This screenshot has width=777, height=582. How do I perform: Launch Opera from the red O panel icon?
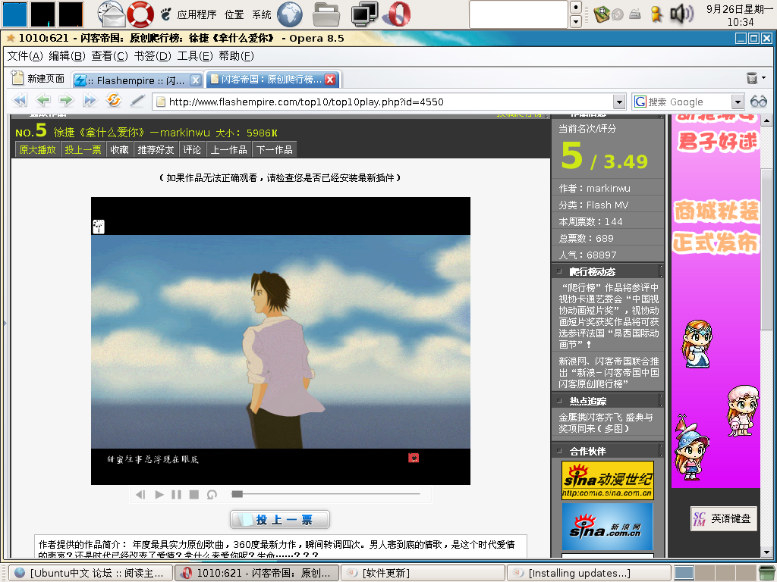pos(398,14)
